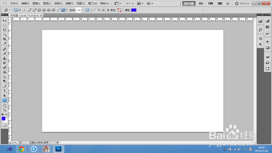Image resolution: width=272 pixels, height=153 pixels.
Task: Select the Brush tool
Action: (5, 54)
